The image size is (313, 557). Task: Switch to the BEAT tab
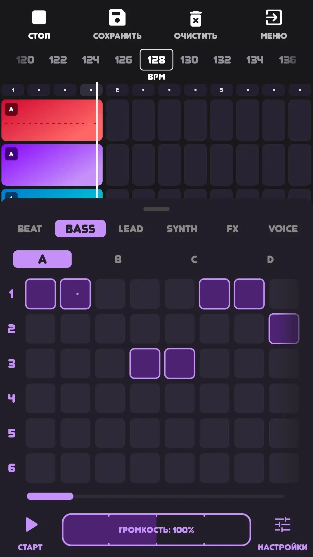coord(30,229)
